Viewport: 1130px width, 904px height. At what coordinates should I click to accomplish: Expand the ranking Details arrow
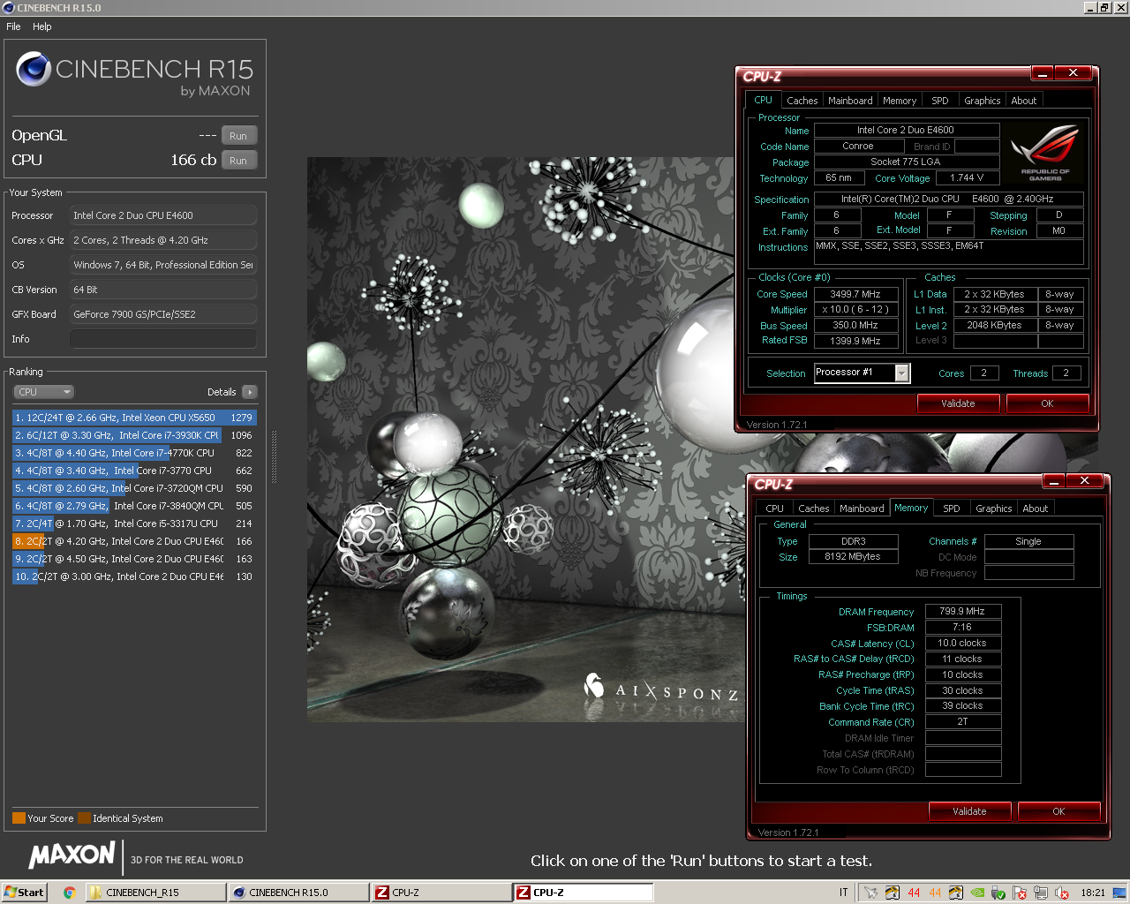click(249, 392)
